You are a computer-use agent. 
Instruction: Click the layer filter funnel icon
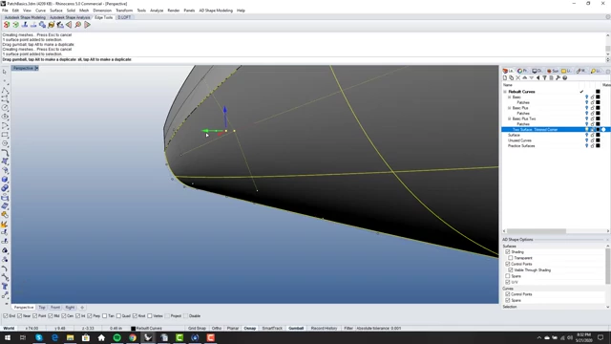pyautogui.click(x=544, y=78)
